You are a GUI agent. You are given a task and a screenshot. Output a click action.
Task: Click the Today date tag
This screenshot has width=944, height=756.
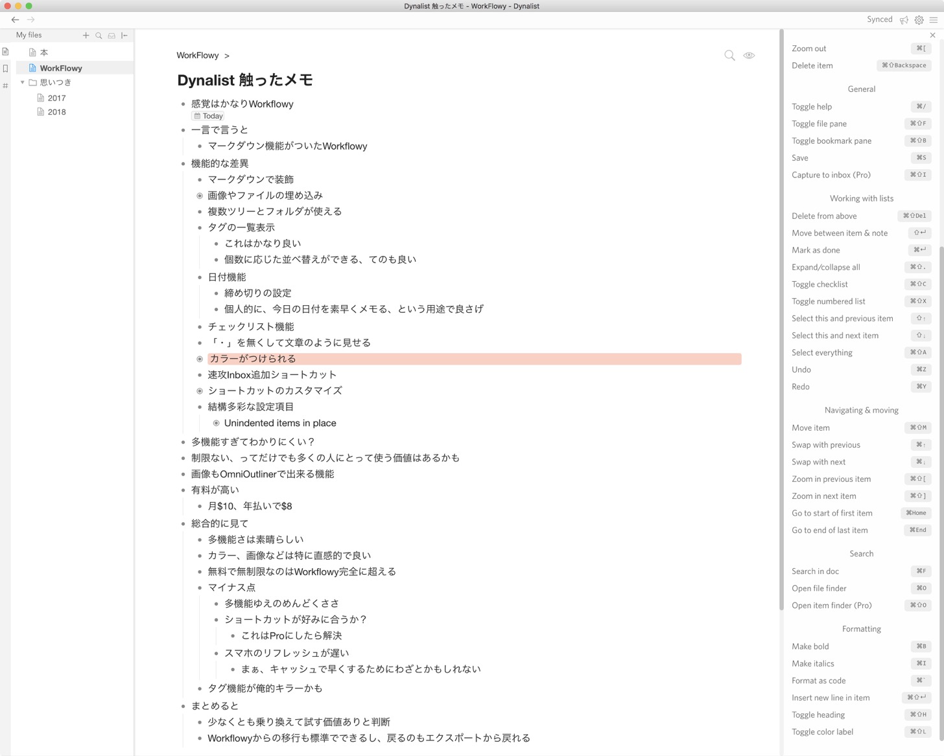208,116
